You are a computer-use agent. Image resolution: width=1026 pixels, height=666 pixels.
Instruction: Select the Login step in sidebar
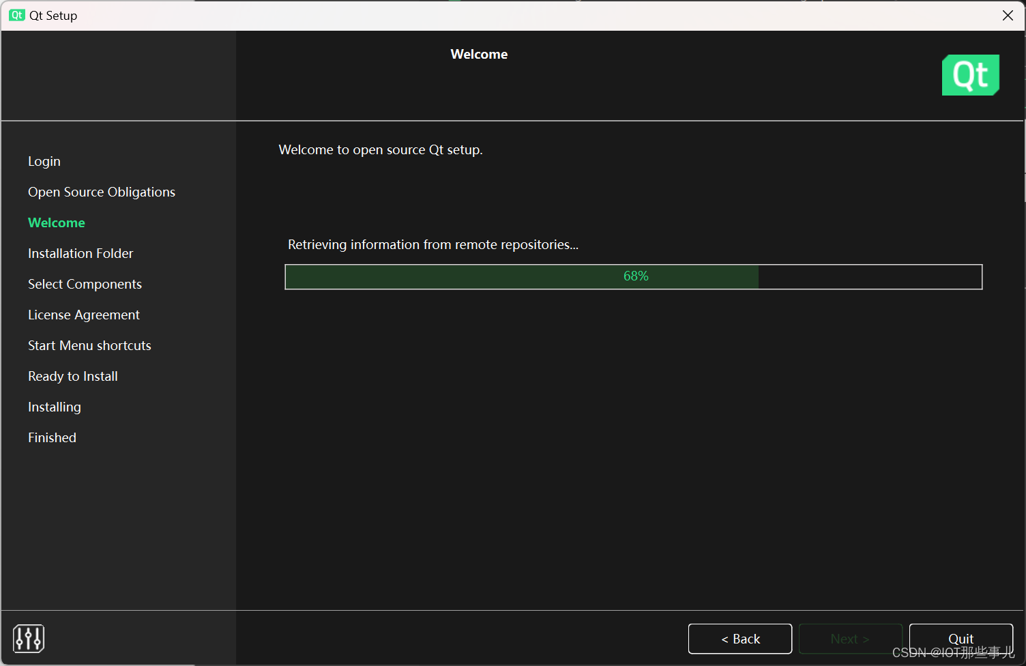(44, 161)
